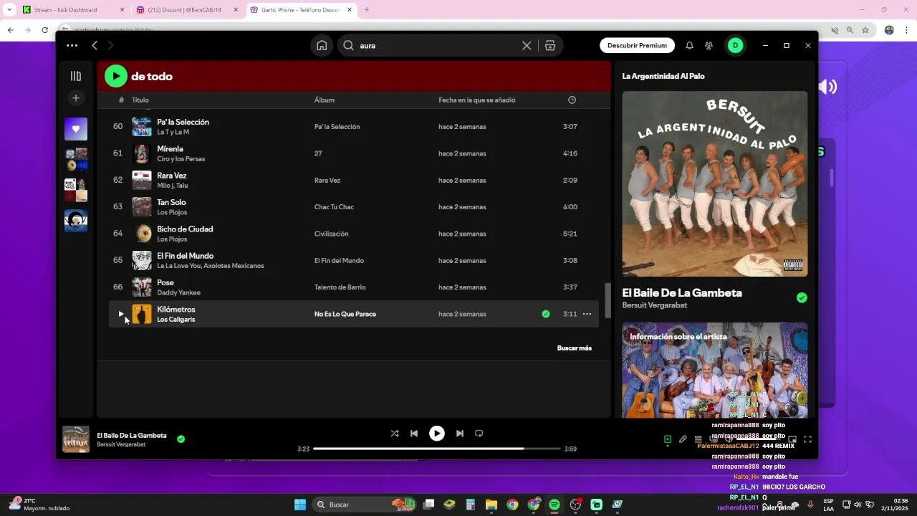Screen dimensions: 917x516
Task: Open the Spotify three-dots menu
Action: [x=72, y=45]
